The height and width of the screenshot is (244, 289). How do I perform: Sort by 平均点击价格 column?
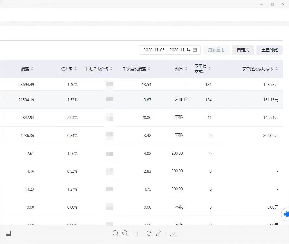98,69
